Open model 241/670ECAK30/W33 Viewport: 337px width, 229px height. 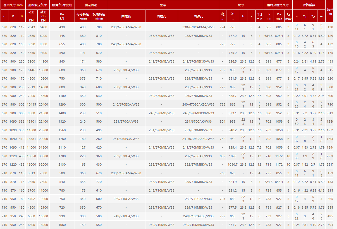coord(198,139)
